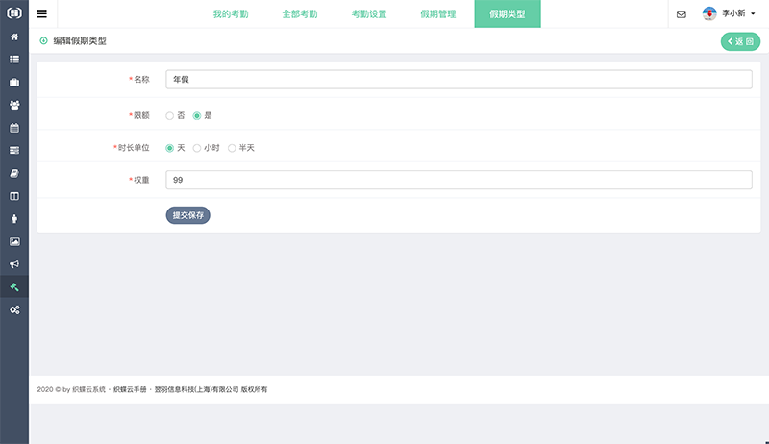Switch to the 我的考勤 tab
Screen dimensions: 769x444
point(231,13)
